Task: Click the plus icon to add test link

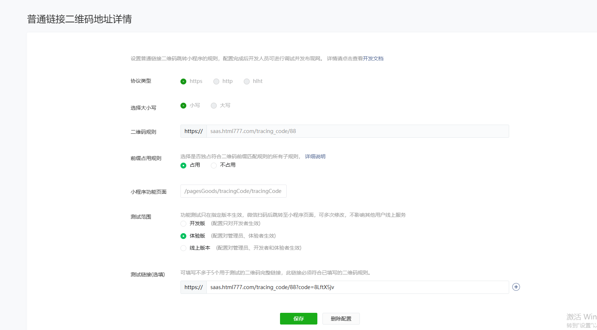Action: point(516,287)
